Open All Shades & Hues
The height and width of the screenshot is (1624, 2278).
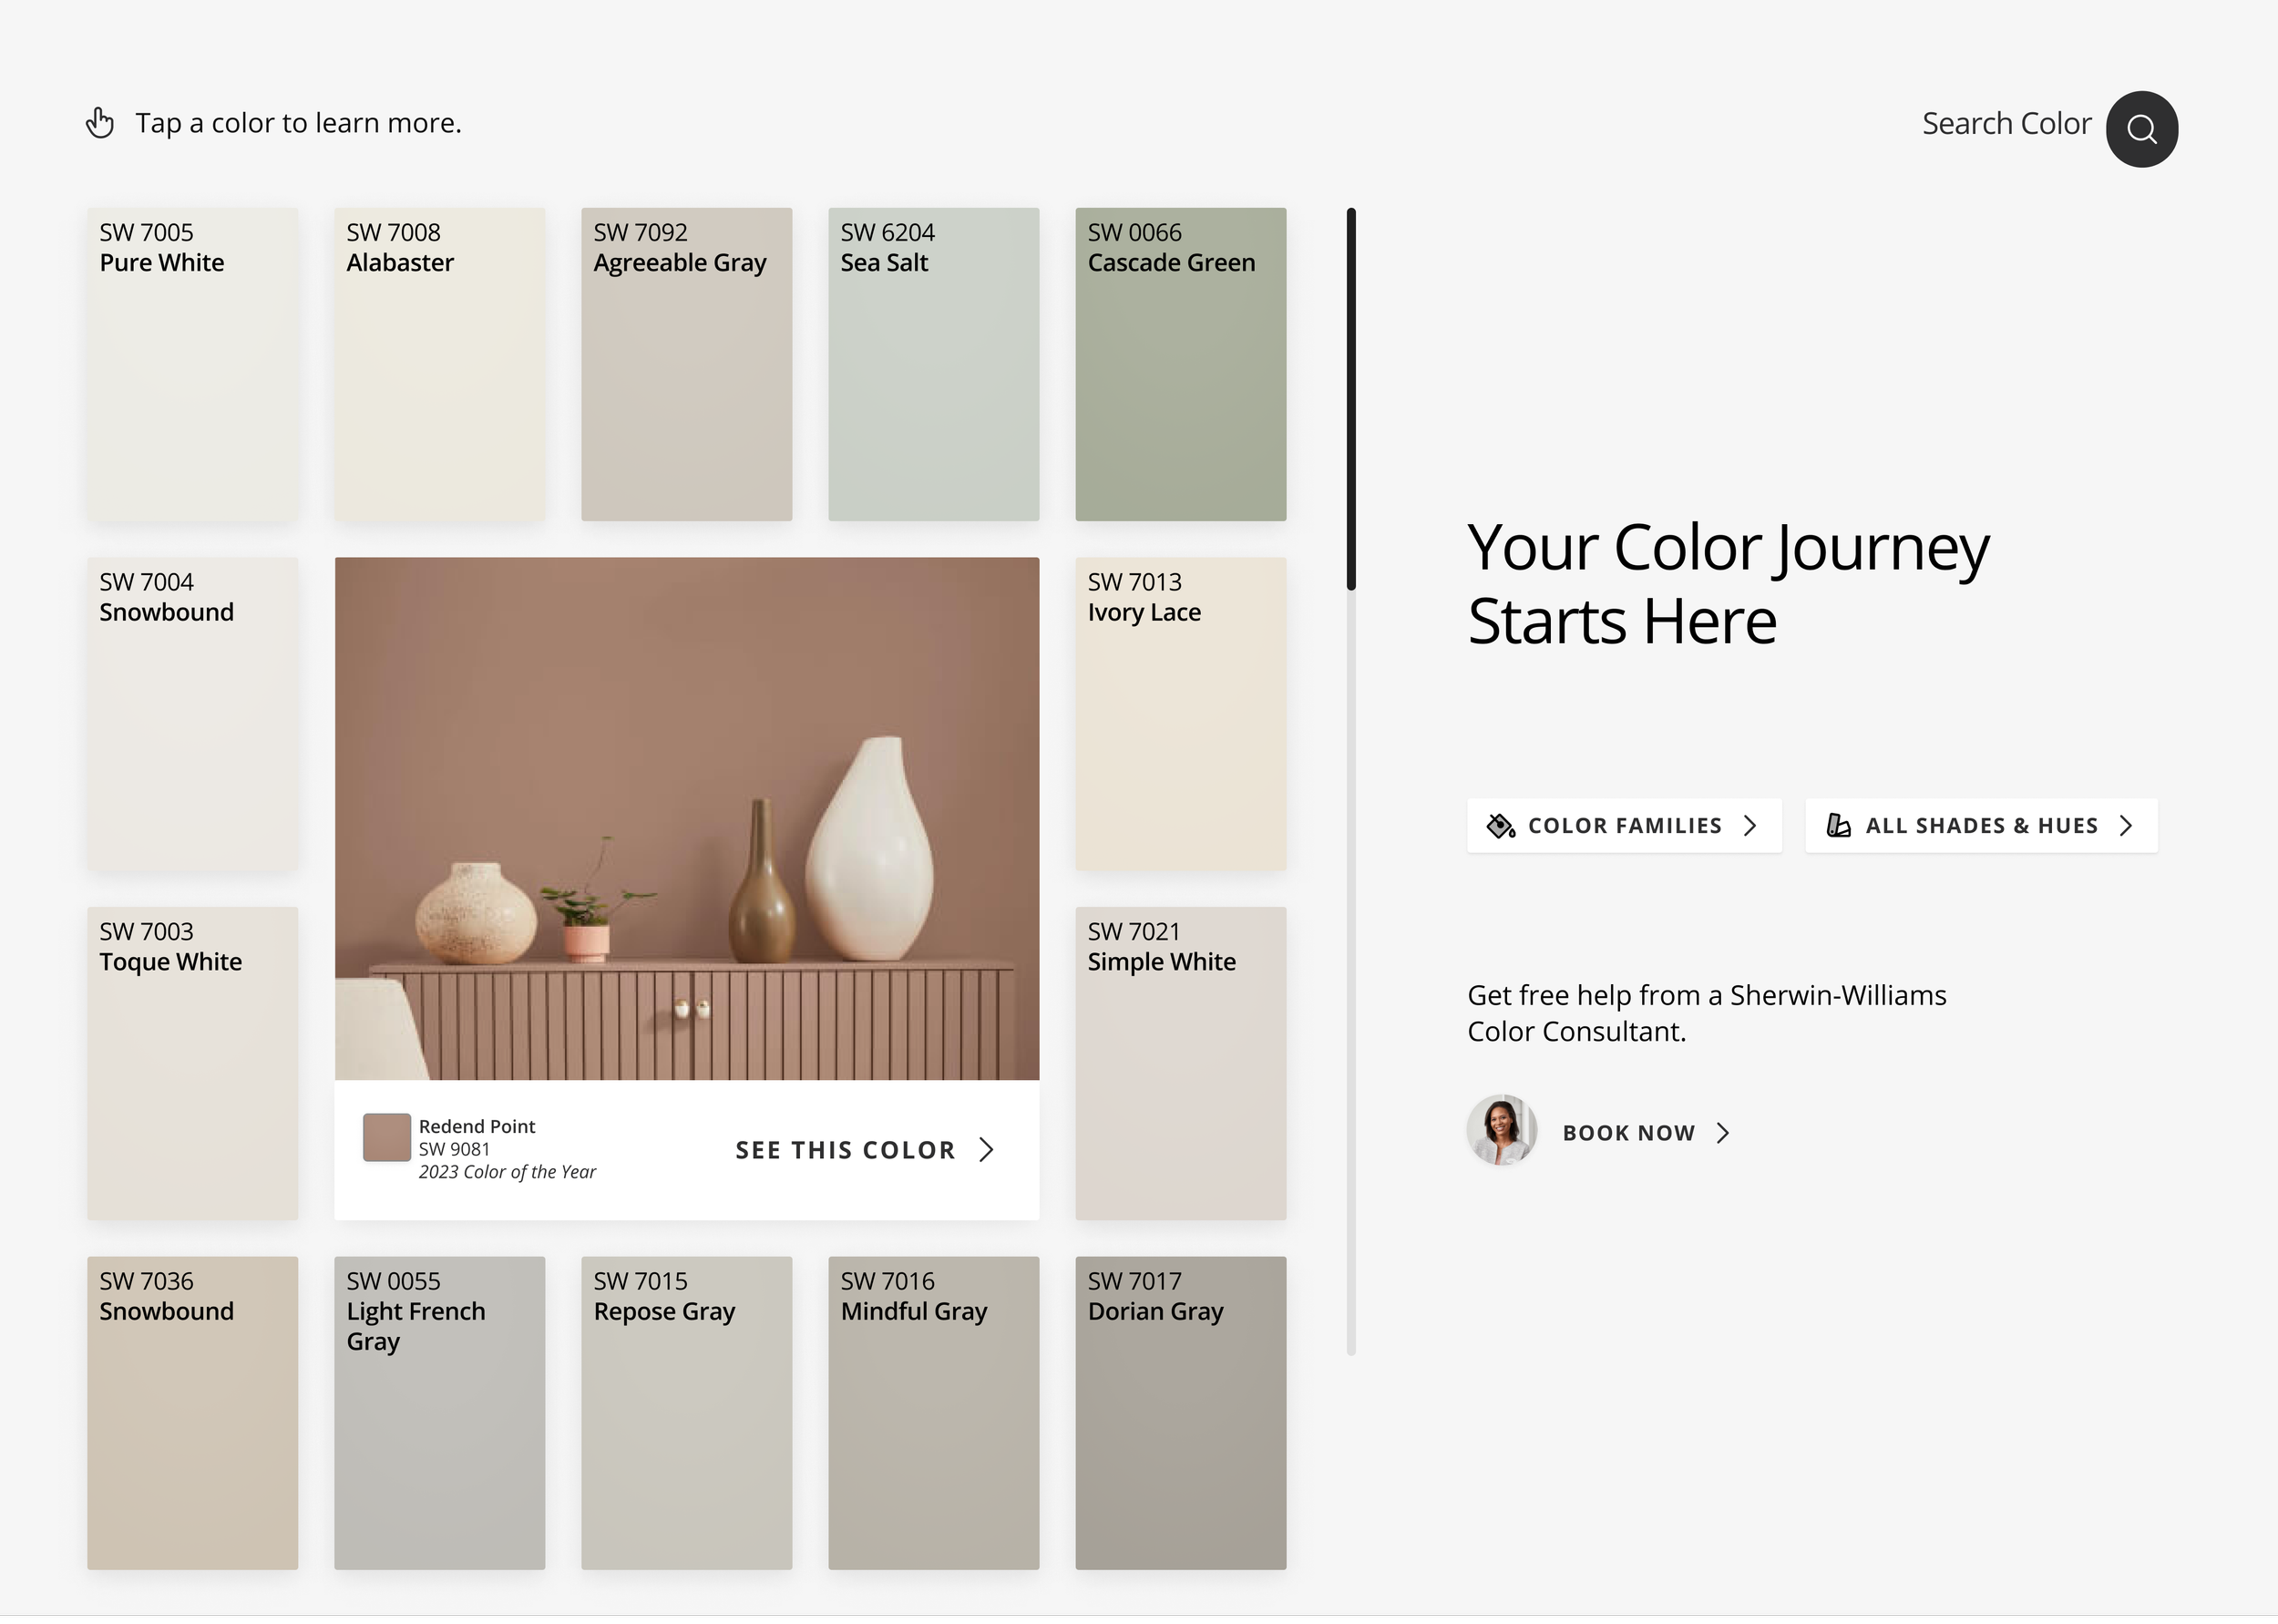[1980, 826]
